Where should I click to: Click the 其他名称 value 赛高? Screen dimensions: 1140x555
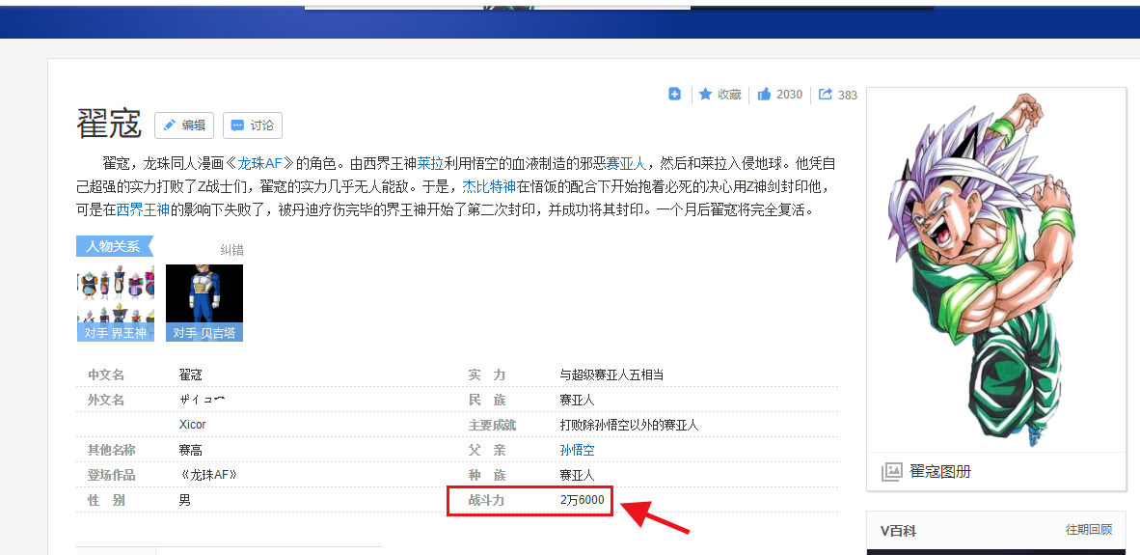click(x=191, y=450)
